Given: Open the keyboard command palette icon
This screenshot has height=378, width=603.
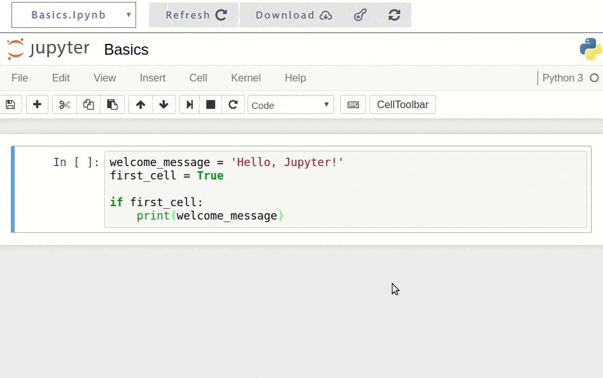Looking at the screenshot, I should (353, 104).
